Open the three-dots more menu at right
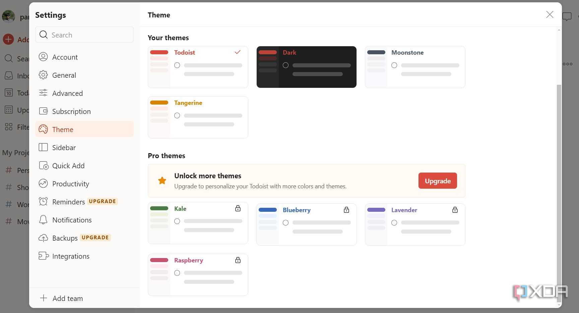This screenshot has width=579, height=313. point(568,64)
